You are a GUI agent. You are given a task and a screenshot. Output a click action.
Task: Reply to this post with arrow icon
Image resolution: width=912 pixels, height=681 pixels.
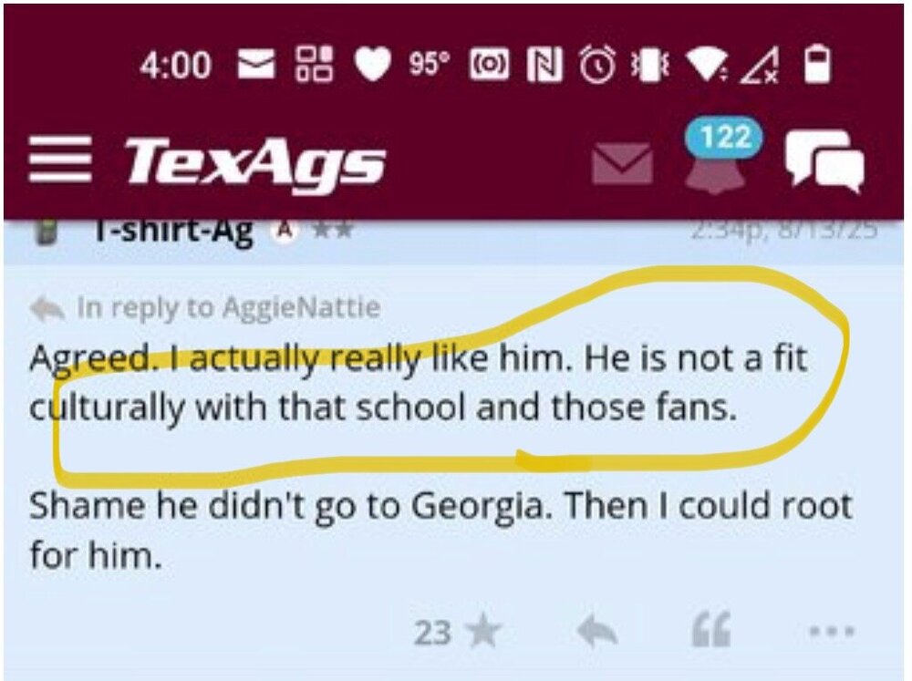click(597, 631)
